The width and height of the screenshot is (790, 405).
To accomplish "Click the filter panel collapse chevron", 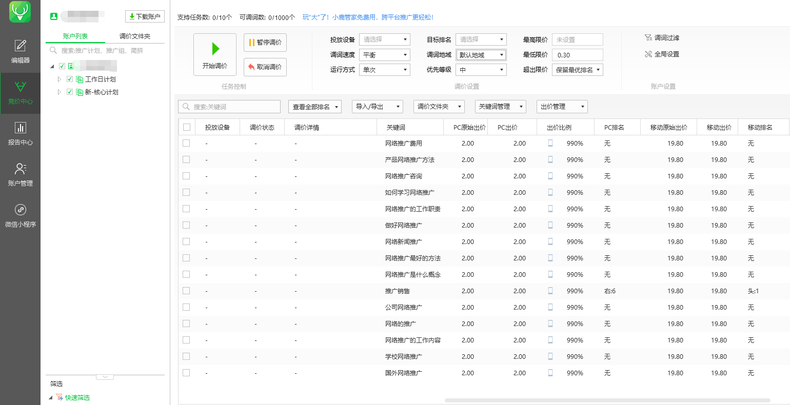I will [105, 377].
